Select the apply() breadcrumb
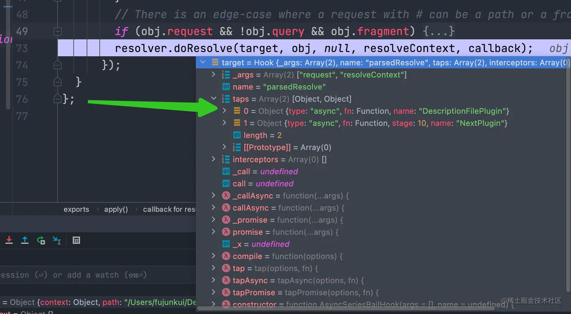 point(116,209)
